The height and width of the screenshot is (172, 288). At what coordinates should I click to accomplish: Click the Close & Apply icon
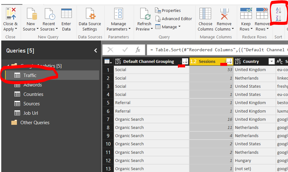click(x=11, y=14)
